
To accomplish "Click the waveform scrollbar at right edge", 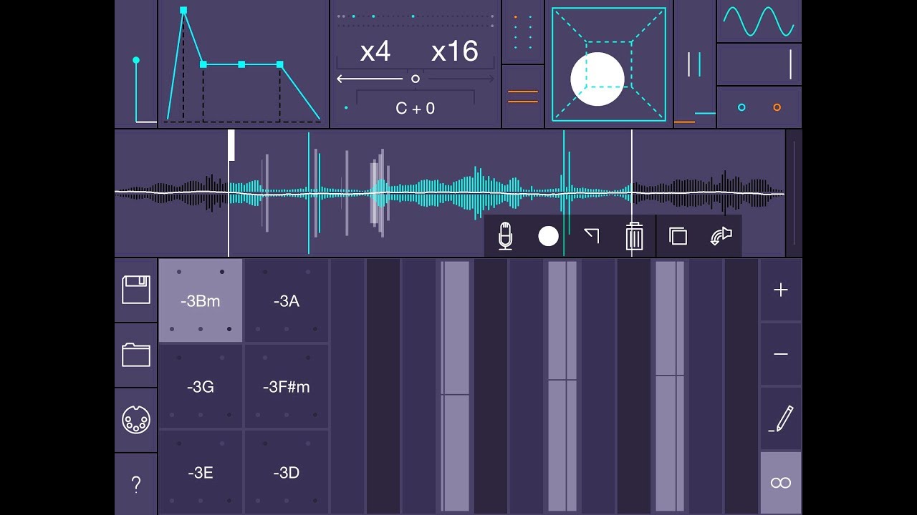I will click(x=794, y=193).
